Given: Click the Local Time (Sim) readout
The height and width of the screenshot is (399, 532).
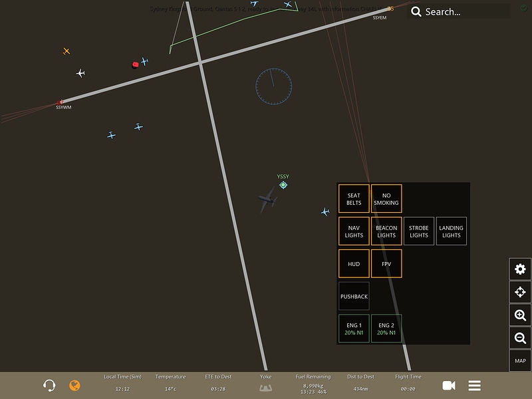Looking at the screenshot, I should (x=122, y=383).
